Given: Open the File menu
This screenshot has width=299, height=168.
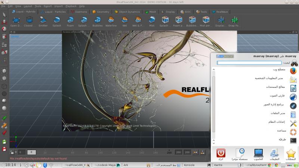Looking at the screenshot, I should [3, 6].
